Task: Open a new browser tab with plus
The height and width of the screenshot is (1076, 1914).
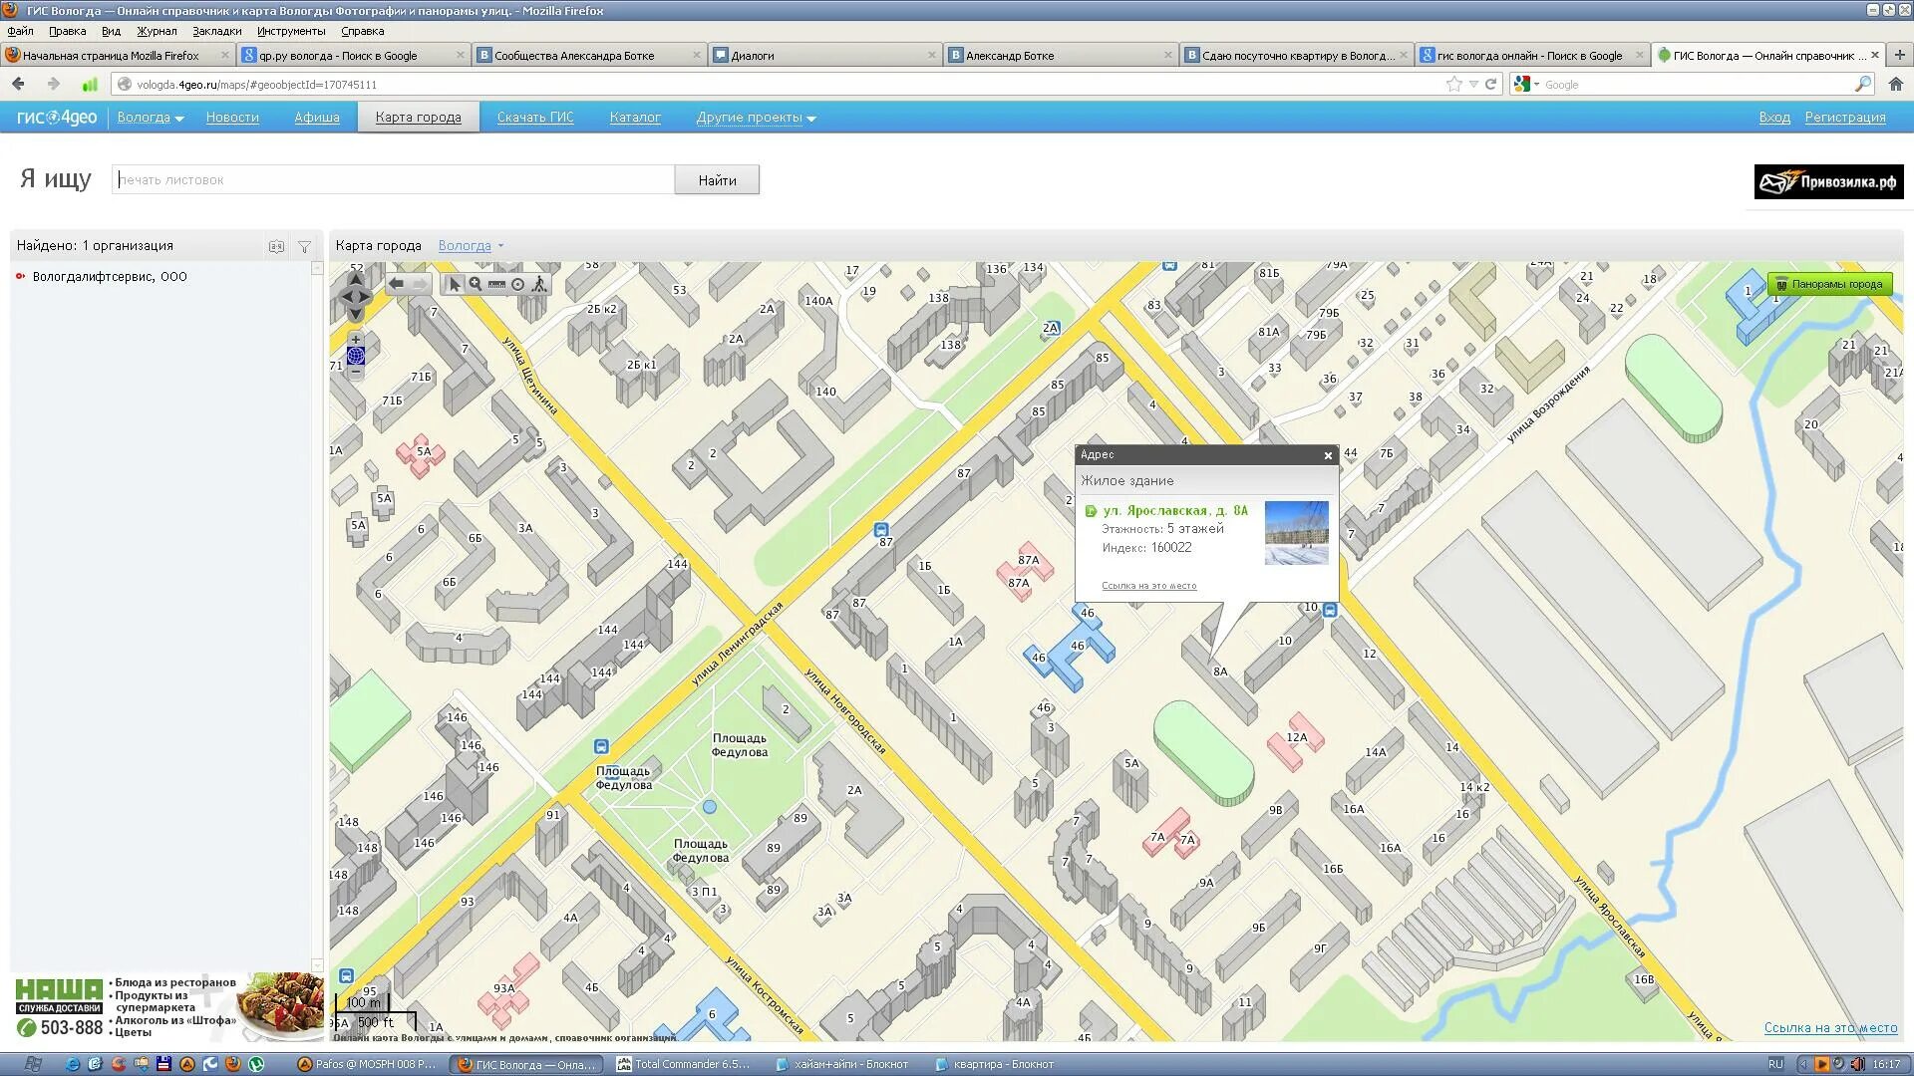Action: 1899,55
